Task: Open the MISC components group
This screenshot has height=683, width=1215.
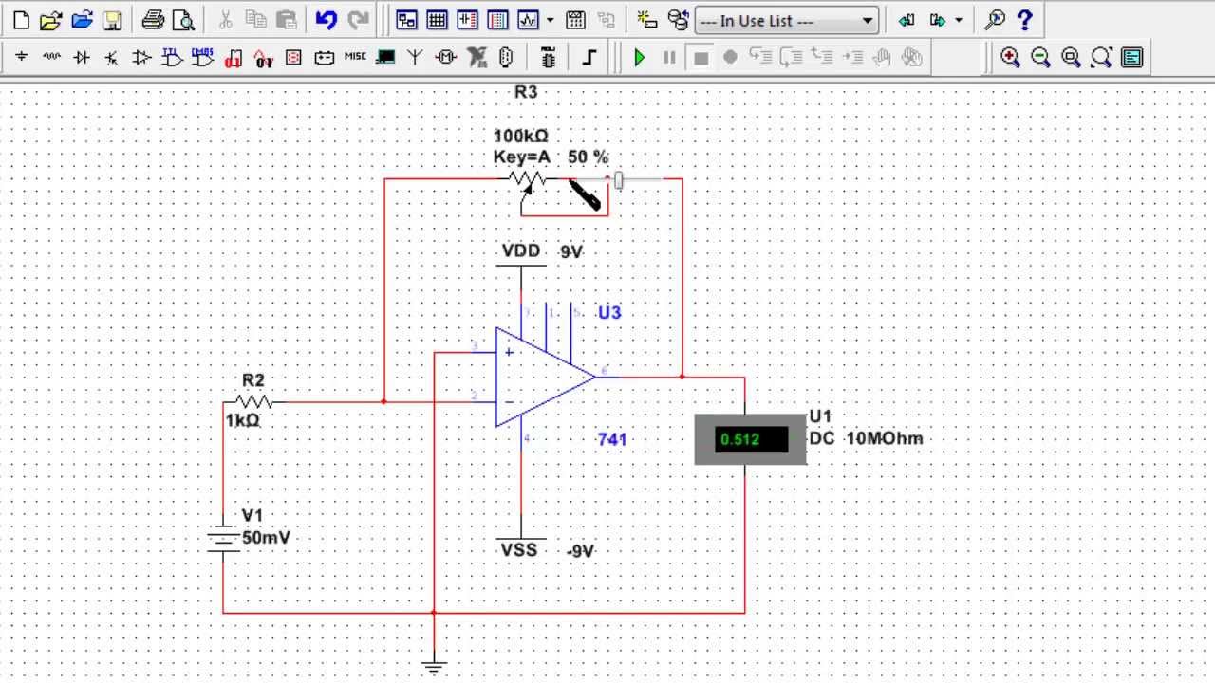Action: (x=355, y=58)
